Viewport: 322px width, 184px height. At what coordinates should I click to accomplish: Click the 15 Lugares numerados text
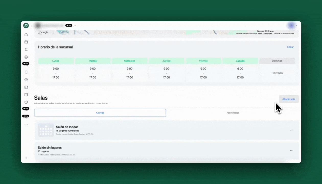pyautogui.click(x=67, y=131)
